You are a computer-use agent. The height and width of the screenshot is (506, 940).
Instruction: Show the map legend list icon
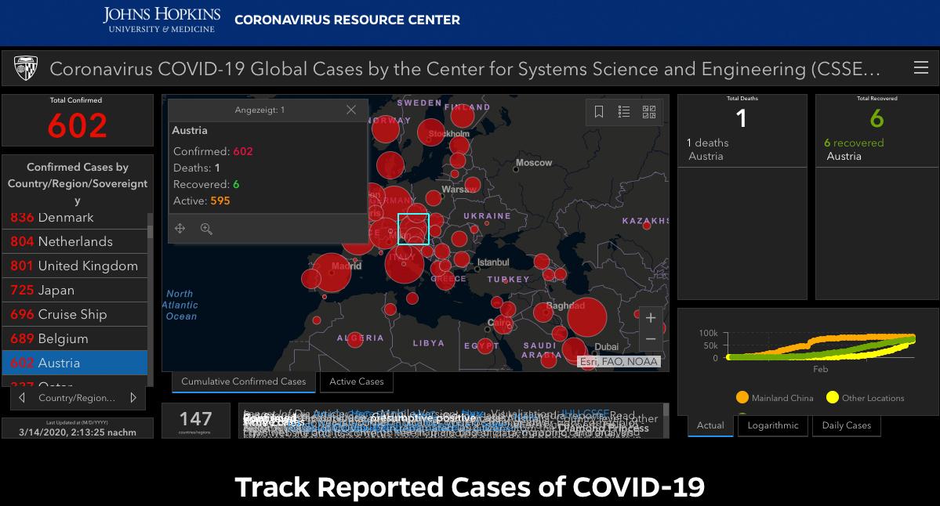(x=624, y=112)
